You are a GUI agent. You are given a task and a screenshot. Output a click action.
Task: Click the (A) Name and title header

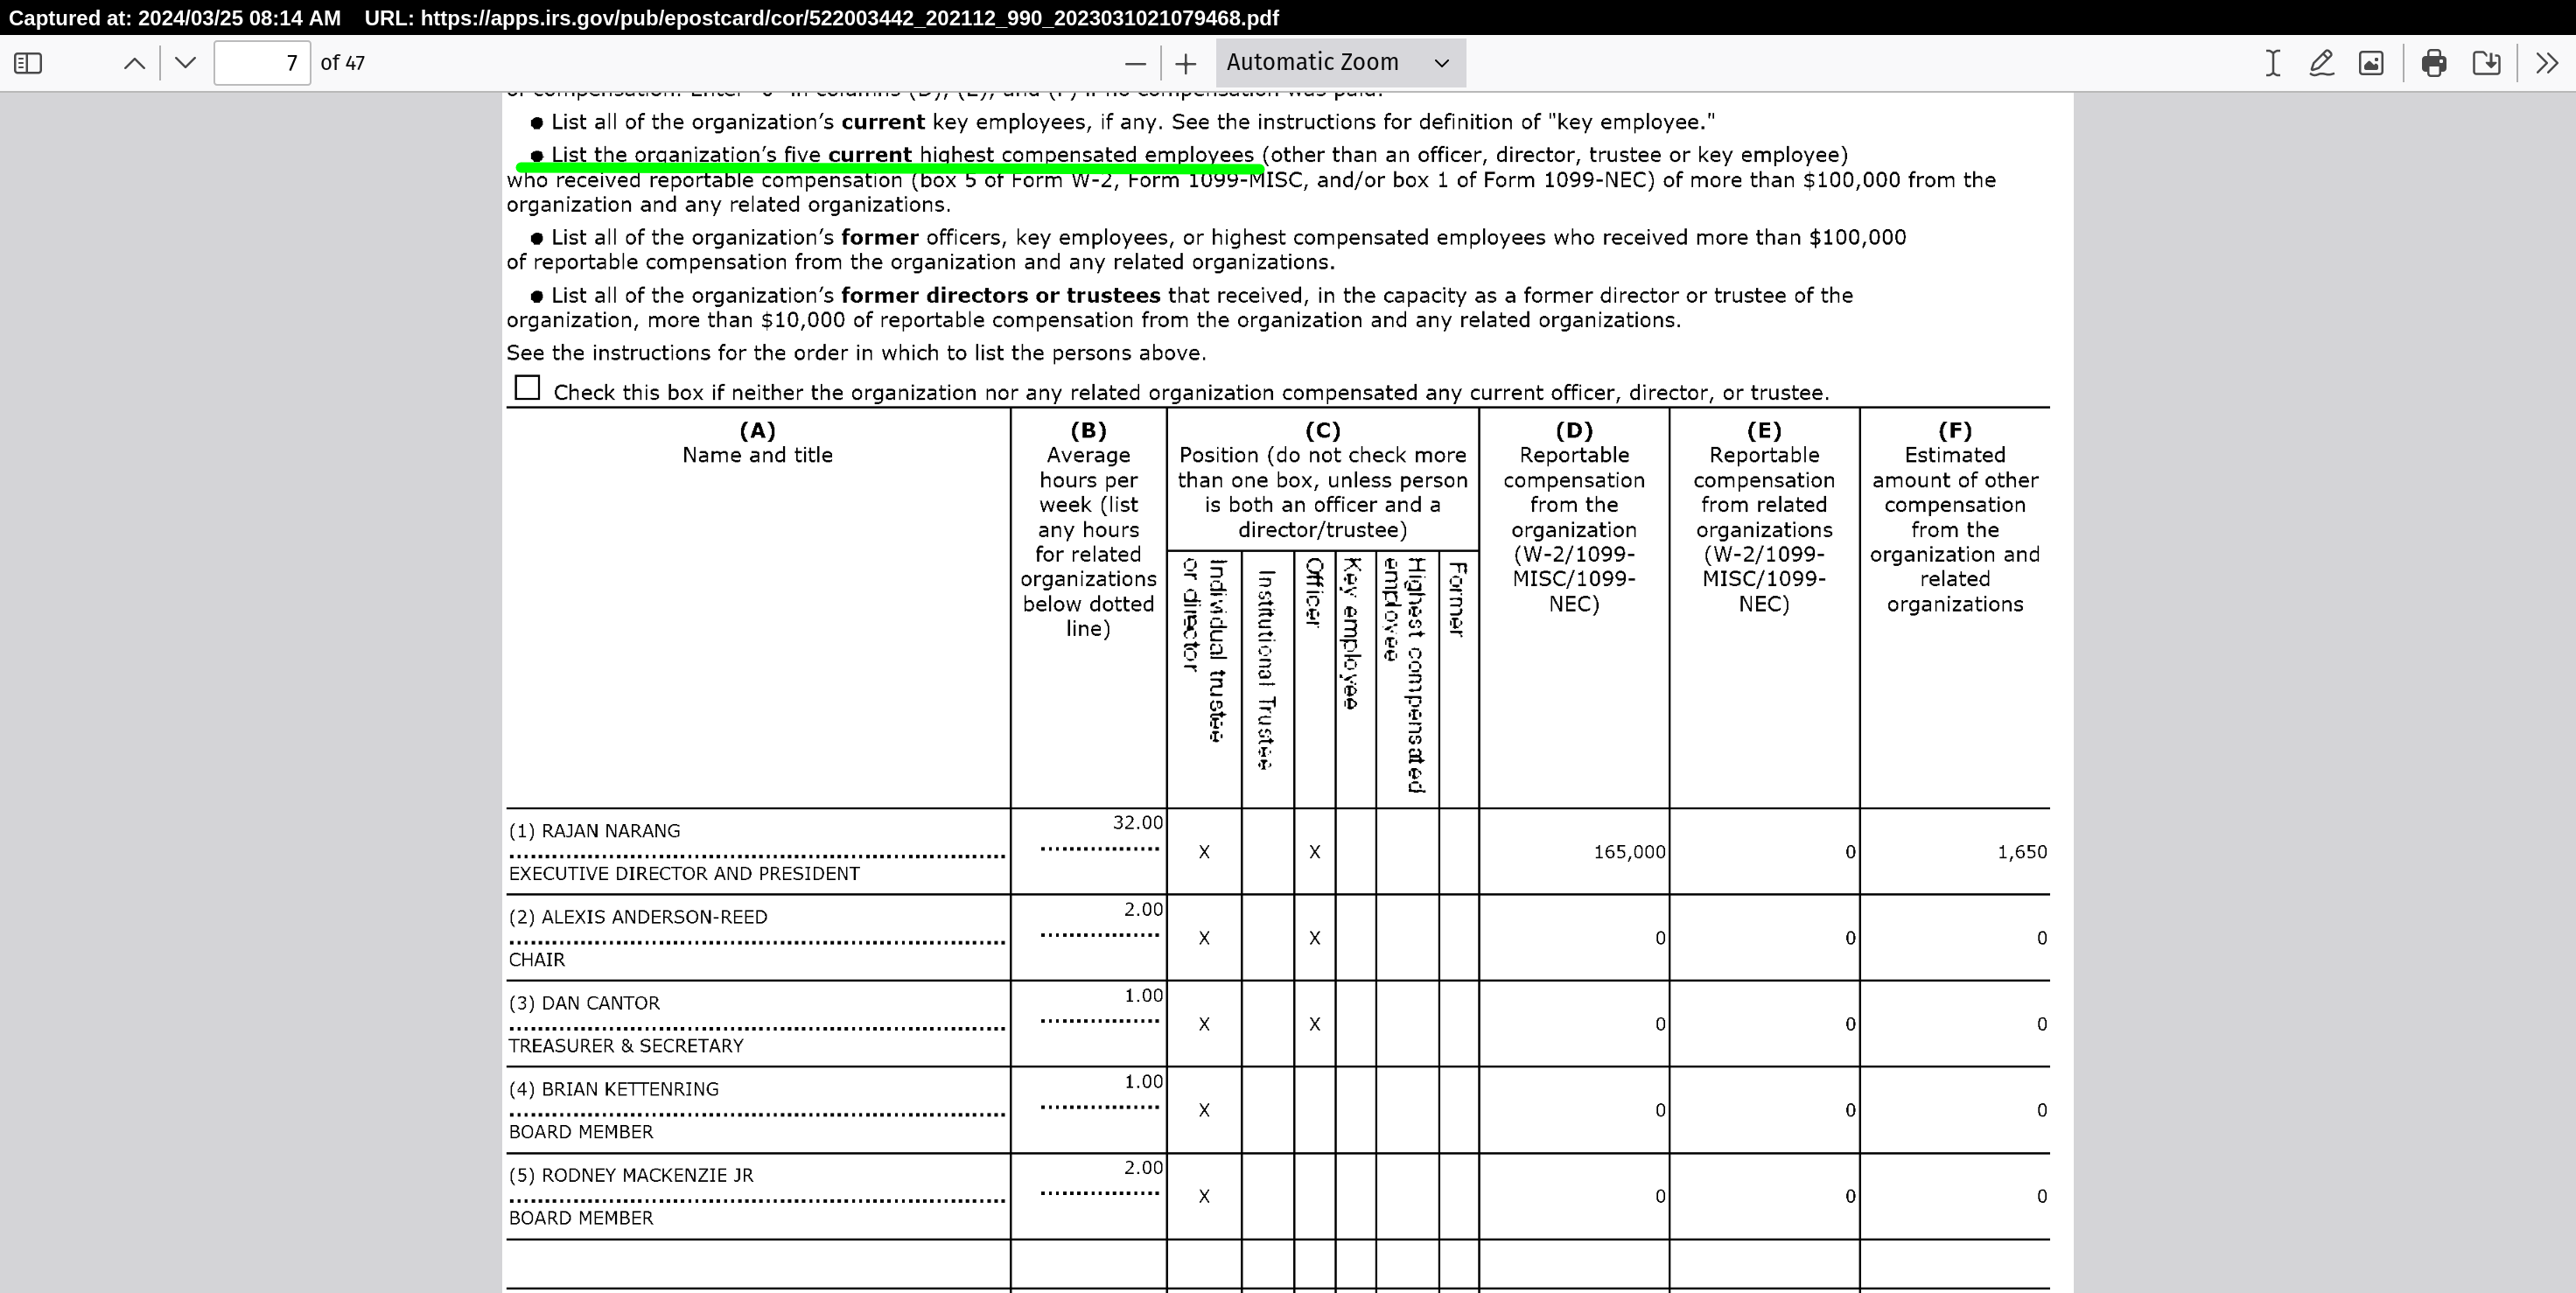[x=757, y=443]
